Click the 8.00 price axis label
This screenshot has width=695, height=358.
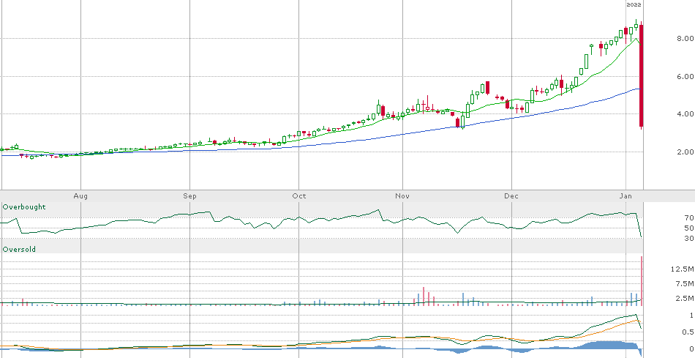685,39
